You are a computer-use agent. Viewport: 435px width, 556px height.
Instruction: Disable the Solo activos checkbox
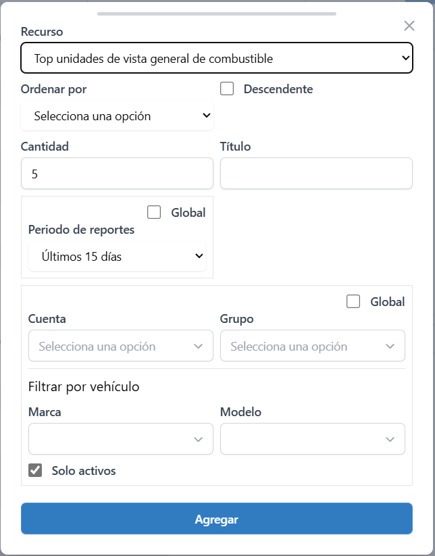(35, 470)
